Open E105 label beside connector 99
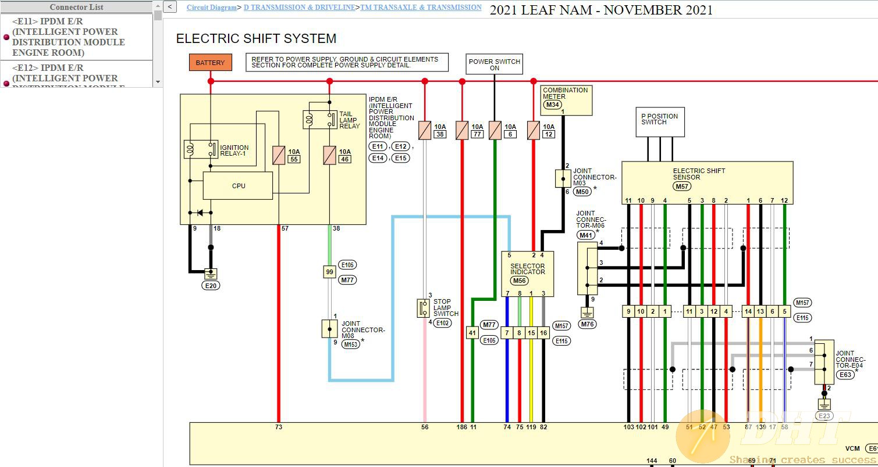Screen dimensions: 878x467 [347, 265]
